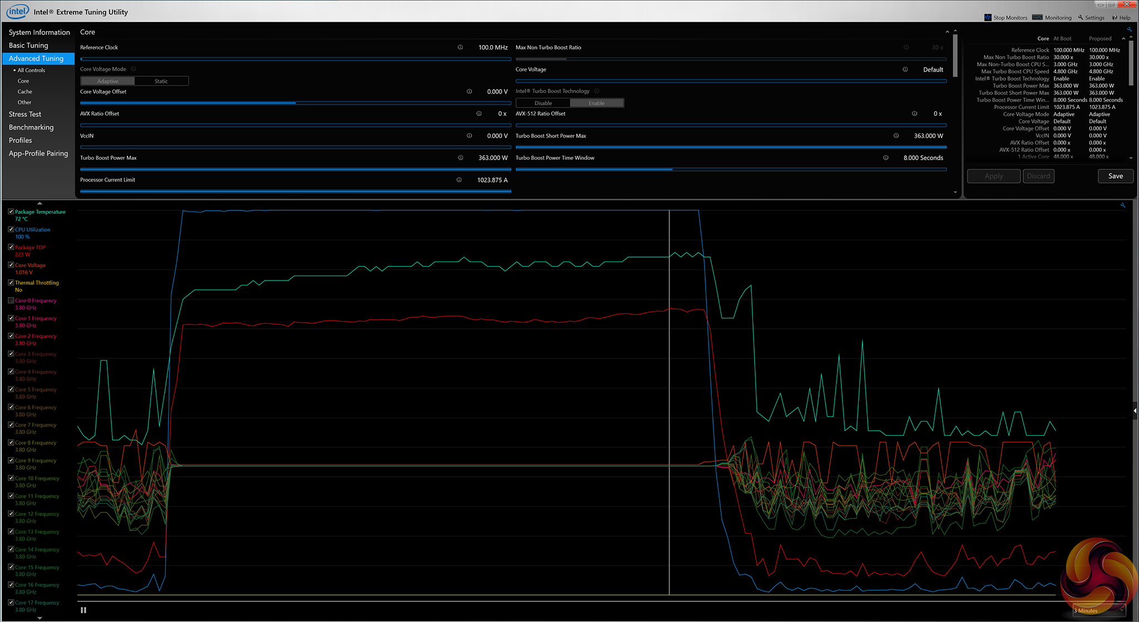
Task: Collapse the Core tuning panel chevron
Action: (947, 32)
